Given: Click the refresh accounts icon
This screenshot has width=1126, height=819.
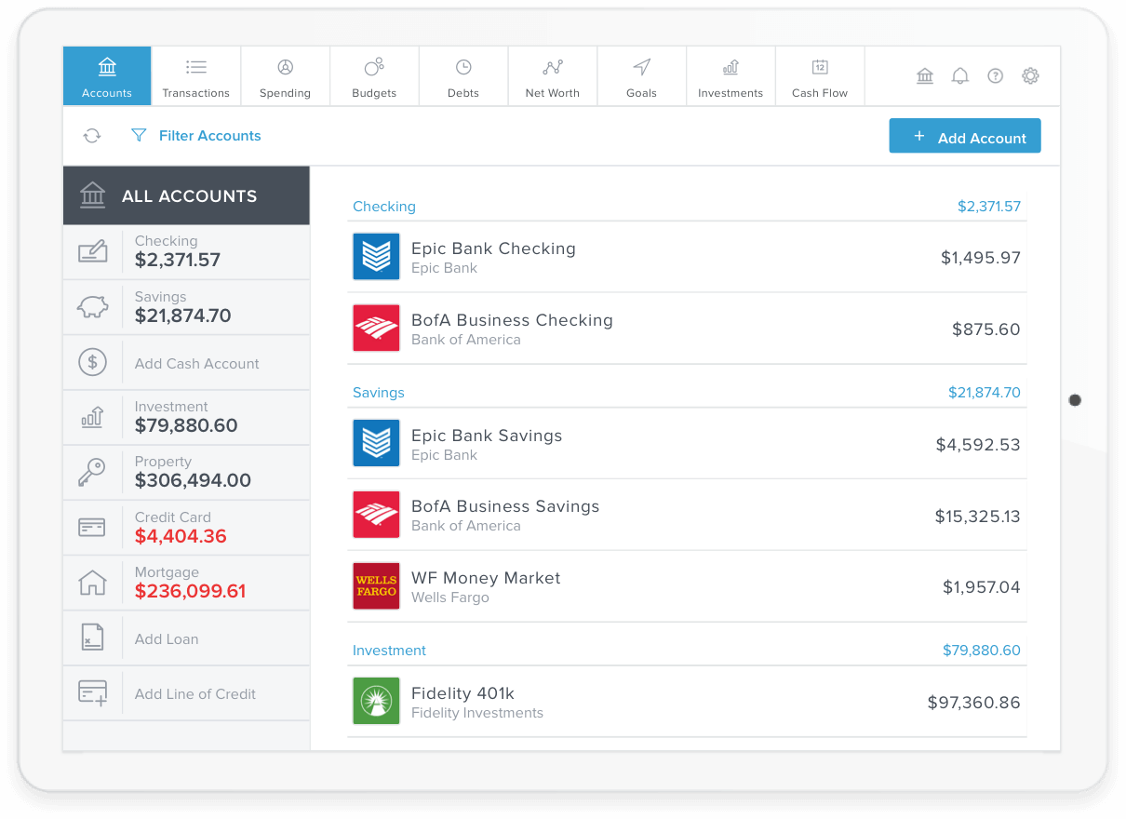Looking at the screenshot, I should point(91,135).
